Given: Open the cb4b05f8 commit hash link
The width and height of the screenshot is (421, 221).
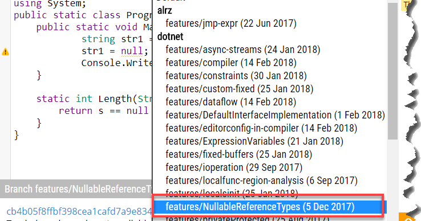Looking at the screenshot, I should coord(79,211).
